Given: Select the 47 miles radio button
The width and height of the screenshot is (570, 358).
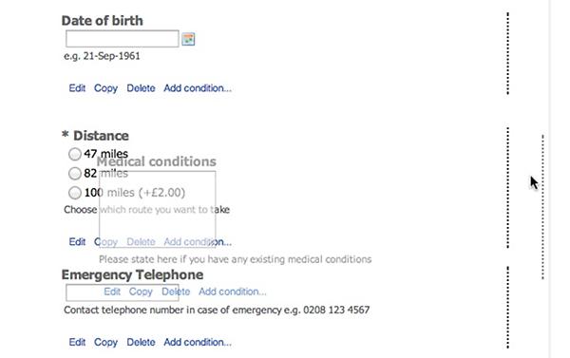Looking at the screenshot, I should [75, 154].
